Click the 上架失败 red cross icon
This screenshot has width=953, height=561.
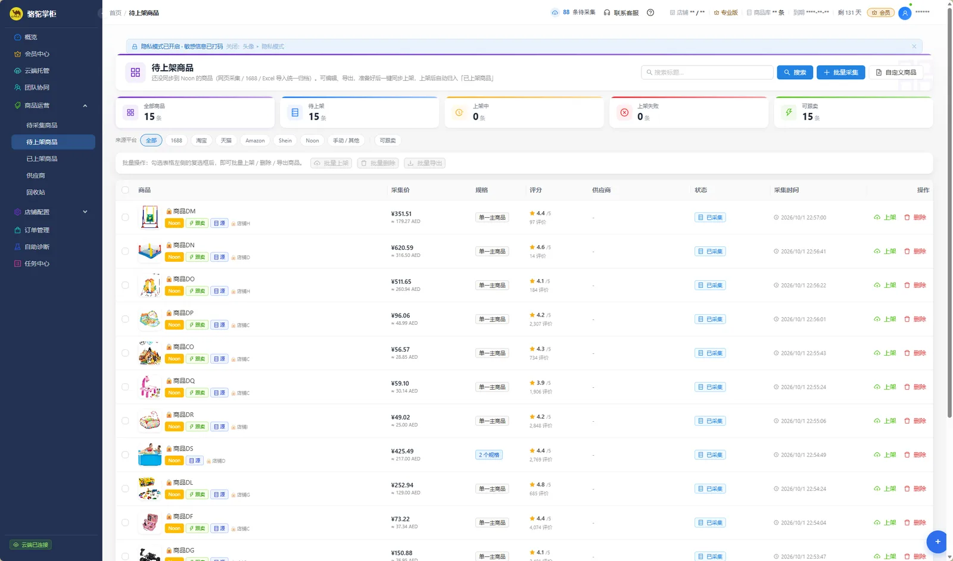coord(624,112)
